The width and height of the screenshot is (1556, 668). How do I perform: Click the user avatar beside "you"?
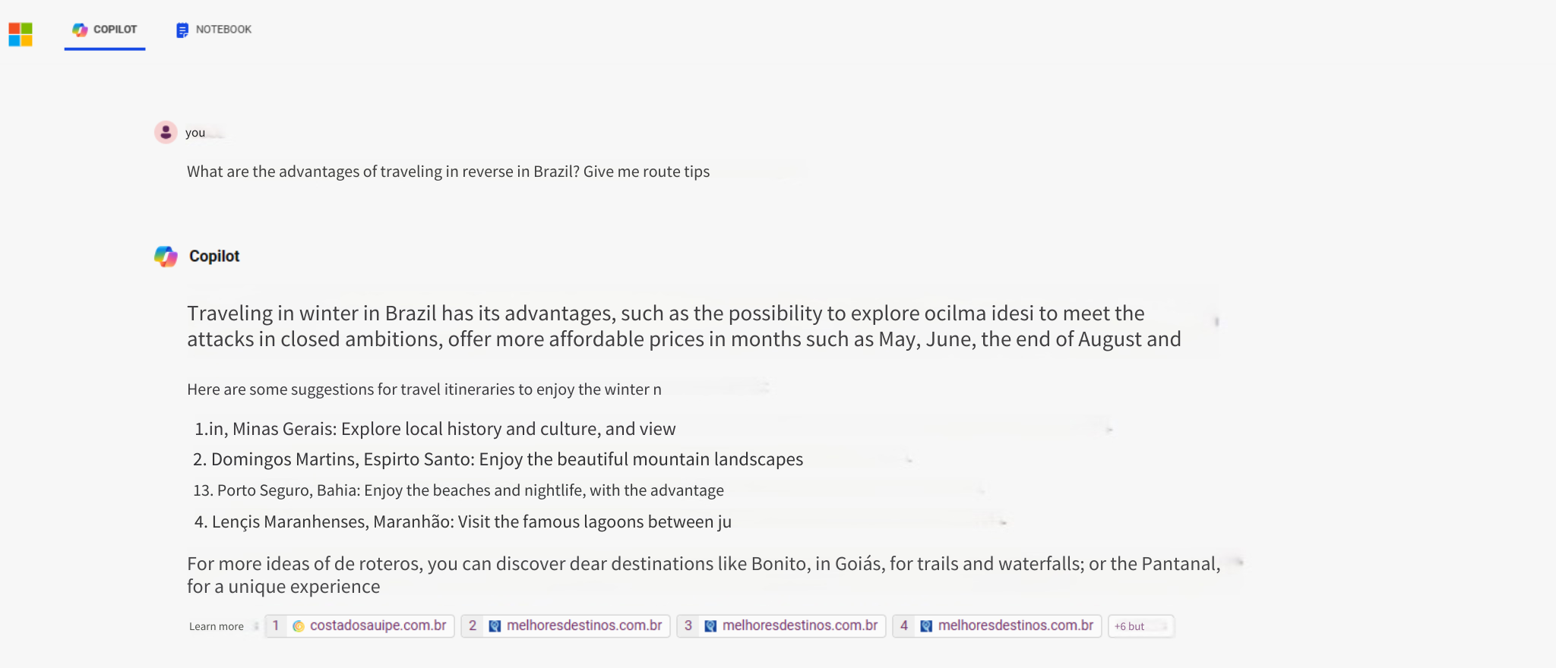pyautogui.click(x=166, y=132)
